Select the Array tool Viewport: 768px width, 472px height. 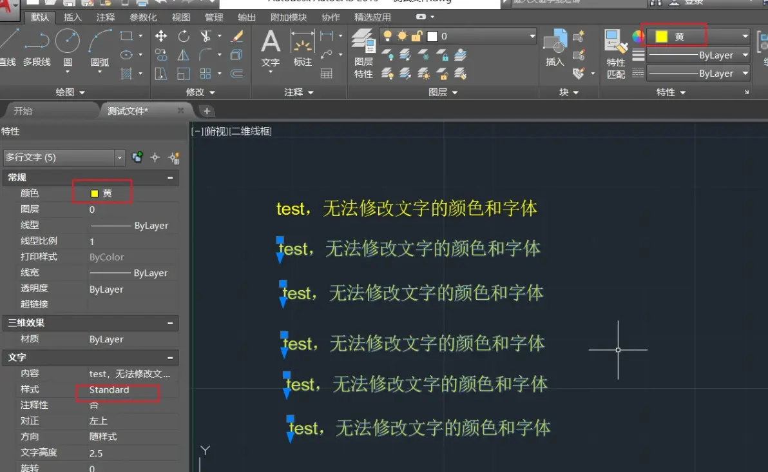click(x=206, y=74)
